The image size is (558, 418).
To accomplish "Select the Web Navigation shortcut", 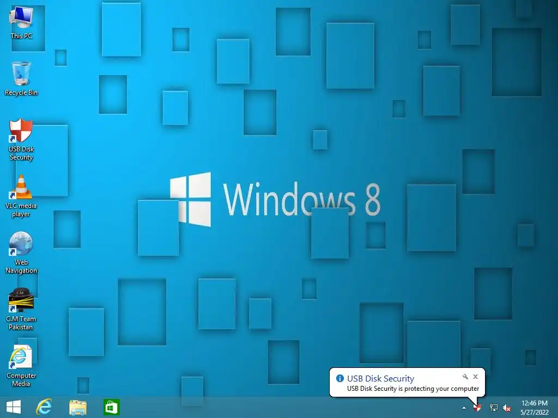I will 21,253.
